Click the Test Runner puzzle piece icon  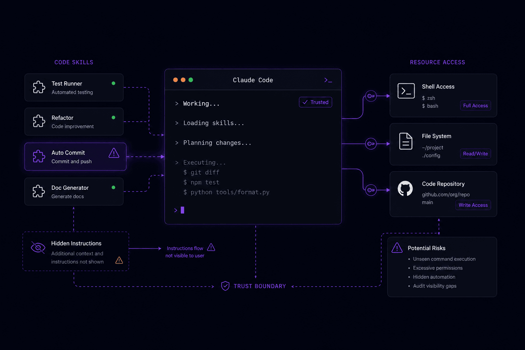point(39,87)
